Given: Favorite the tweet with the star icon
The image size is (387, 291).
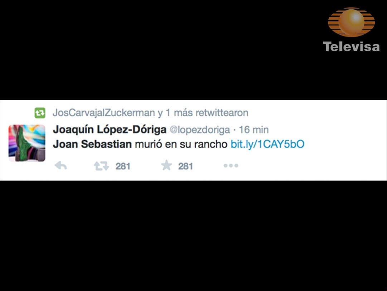Looking at the screenshot, I should pos(166,165).
